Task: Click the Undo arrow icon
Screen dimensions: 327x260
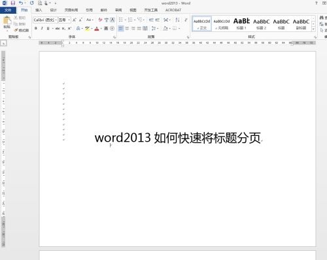Action: tap(21, 3)
